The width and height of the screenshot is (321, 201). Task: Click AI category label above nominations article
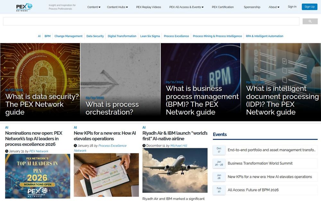[6, 127]
